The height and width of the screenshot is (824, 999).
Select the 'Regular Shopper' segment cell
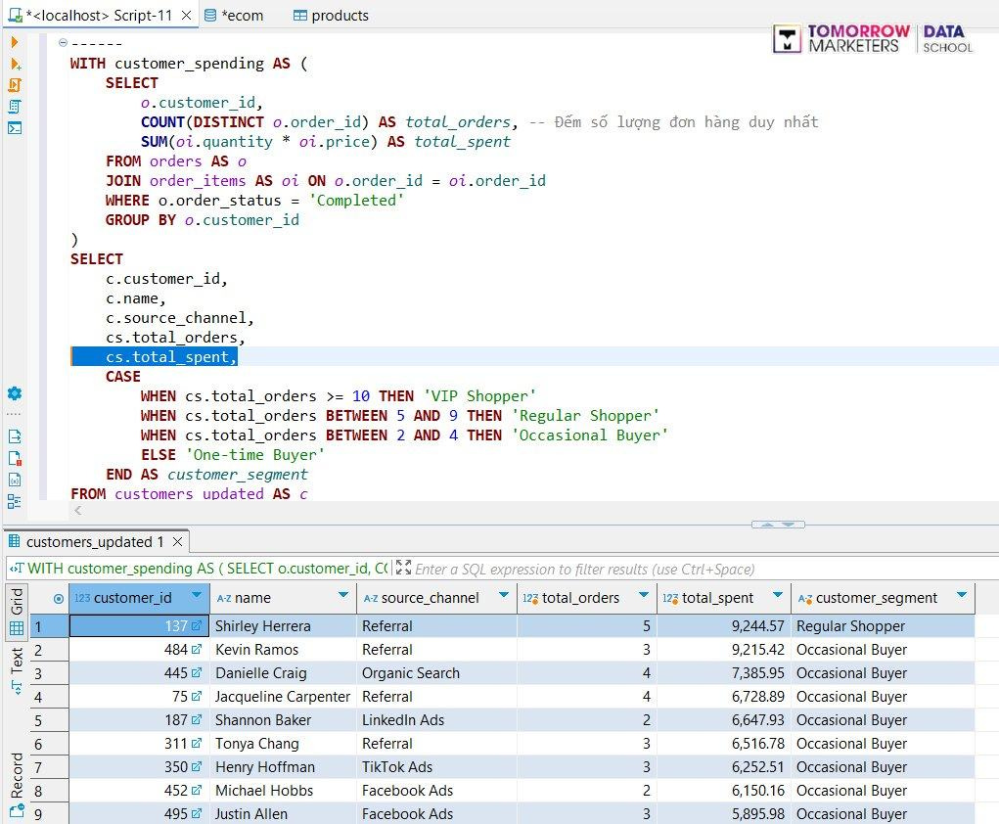click(883, 625)
